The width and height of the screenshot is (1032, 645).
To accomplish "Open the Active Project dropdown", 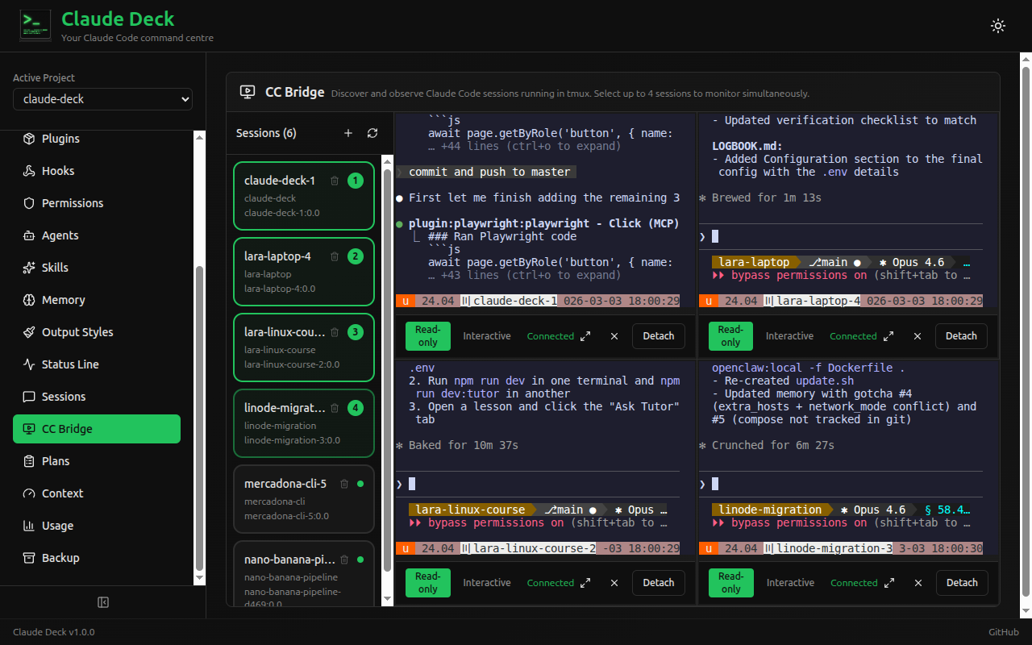I will [x=102, y=98].
